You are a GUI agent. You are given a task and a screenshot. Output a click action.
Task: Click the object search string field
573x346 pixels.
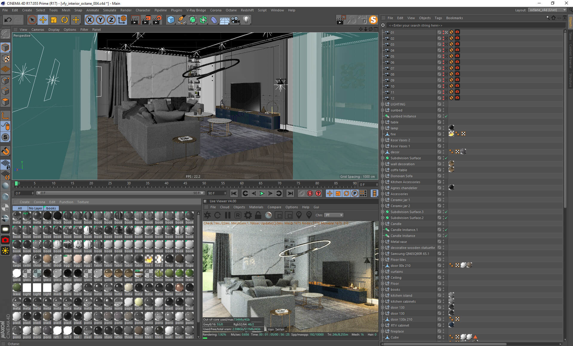(475, 25)
